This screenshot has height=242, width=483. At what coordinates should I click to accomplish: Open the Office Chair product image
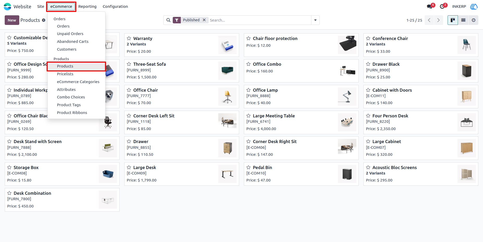[227, 97]
